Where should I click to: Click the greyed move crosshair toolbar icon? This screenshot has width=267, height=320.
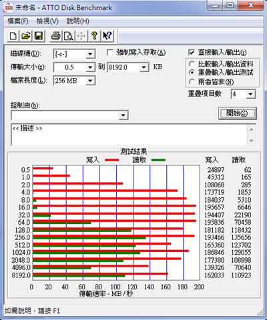pyautogui.click(x=81, y=36)
